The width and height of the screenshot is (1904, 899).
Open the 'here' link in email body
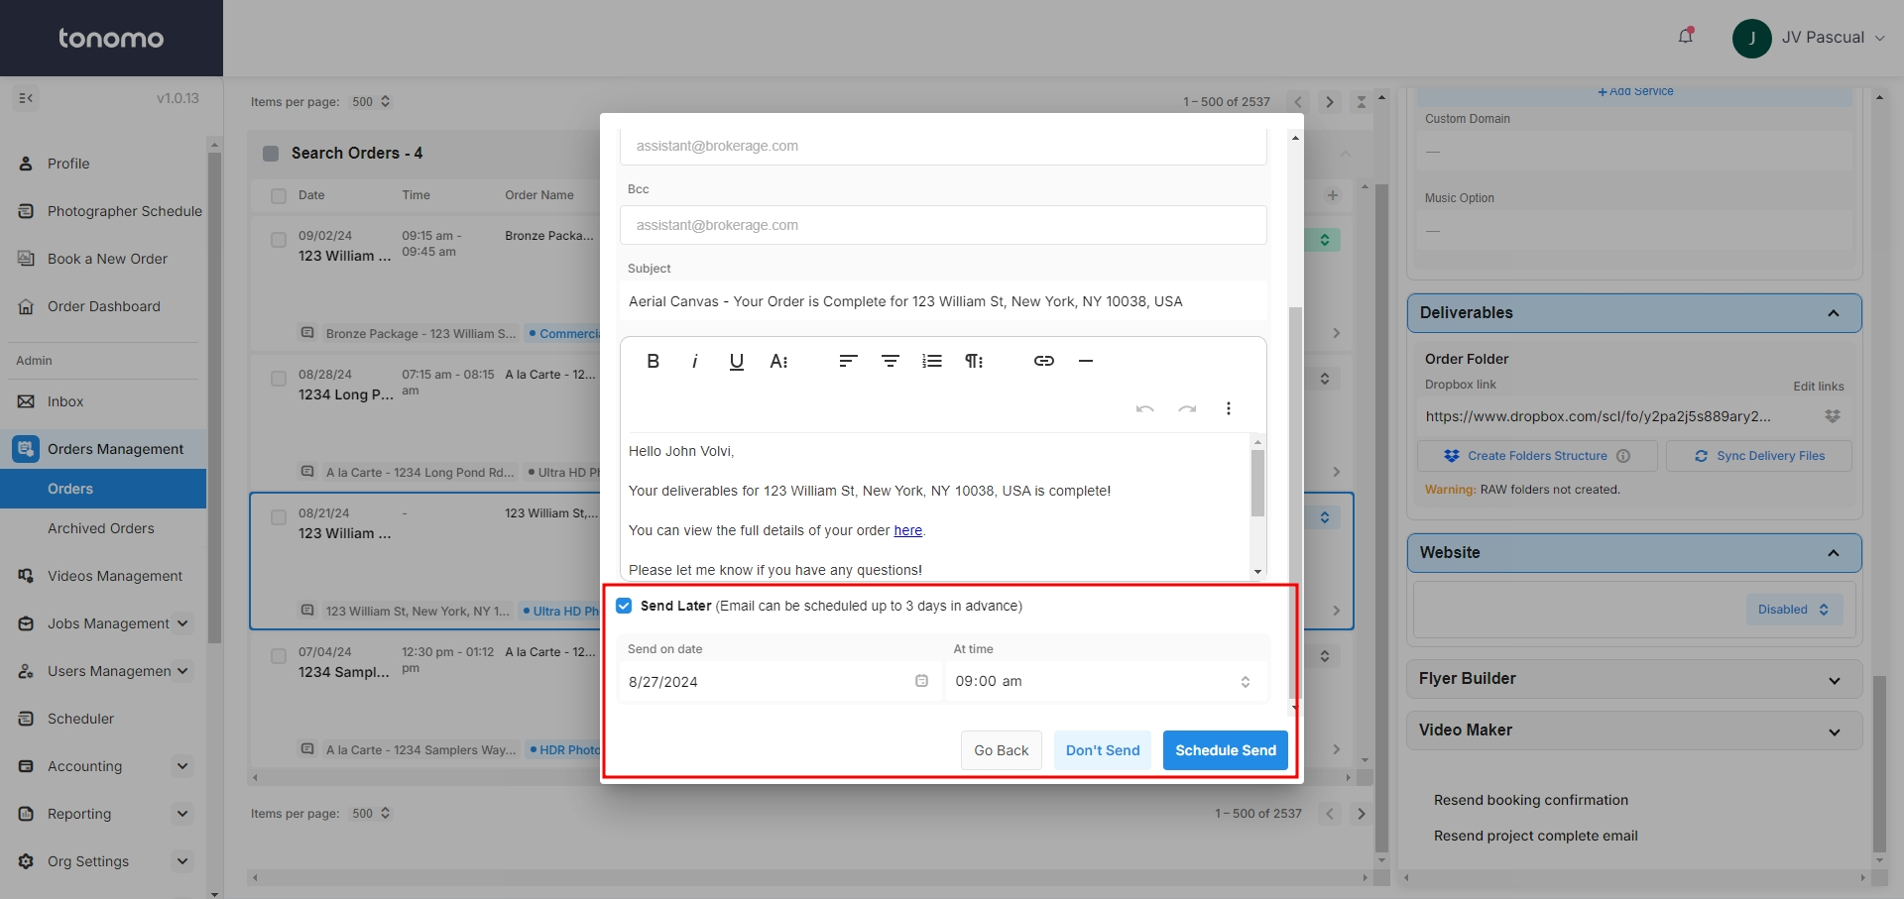point(907,530)
